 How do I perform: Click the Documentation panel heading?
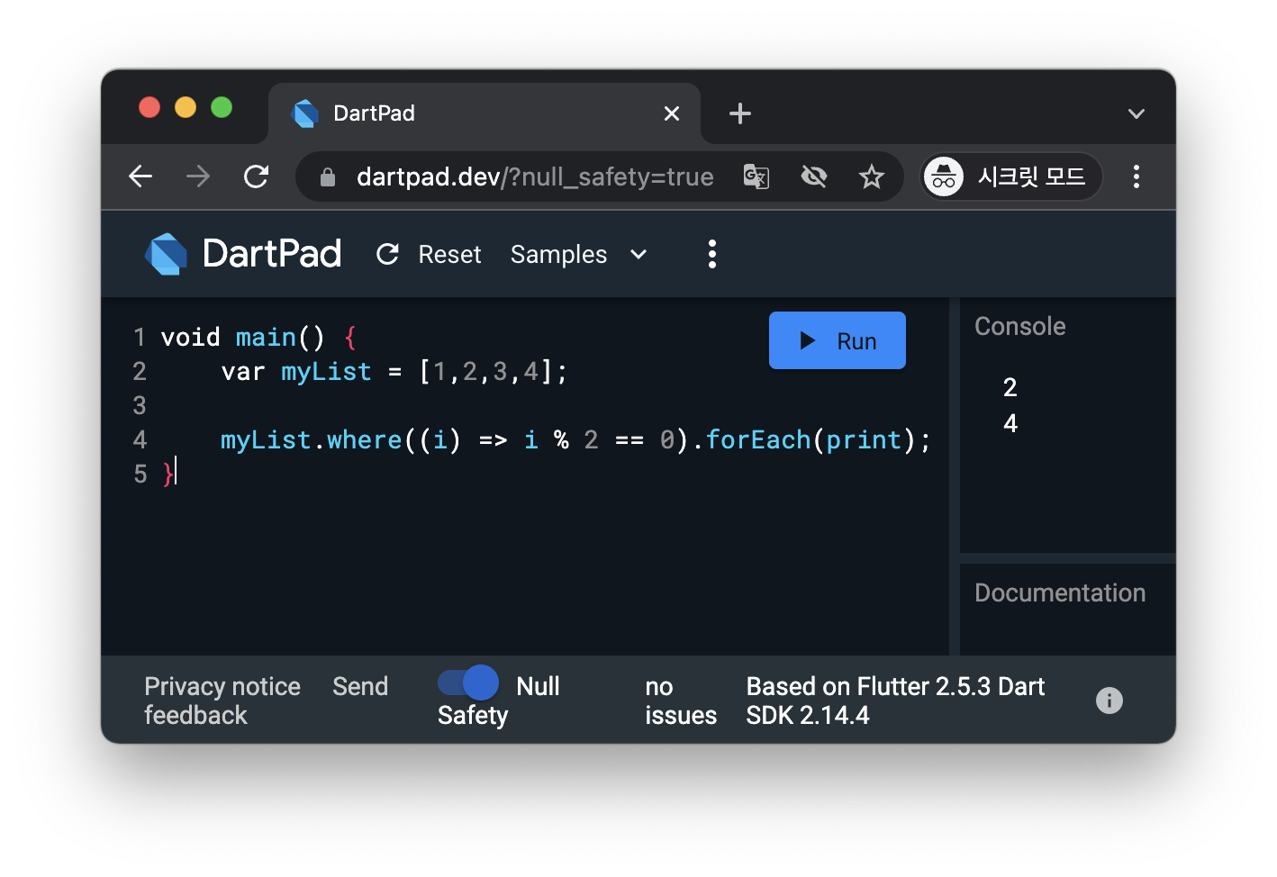(1060, 592)
